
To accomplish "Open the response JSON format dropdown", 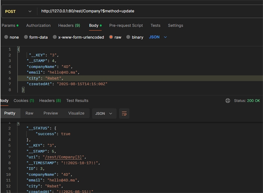I will [104, 113].
